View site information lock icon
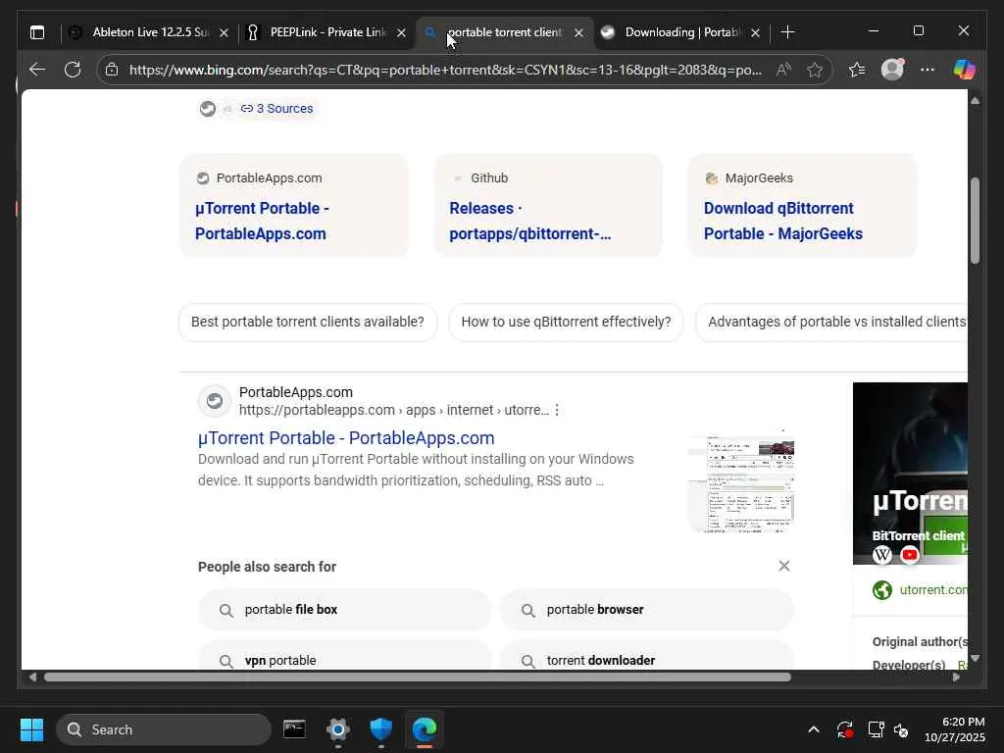This screenshot has width=1004, height=753. point(112,70)
